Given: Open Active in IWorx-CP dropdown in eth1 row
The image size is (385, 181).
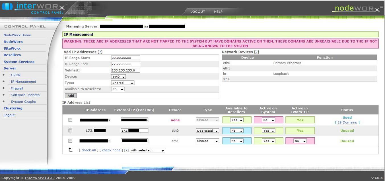Looking at the screenshot, I should coord(300,141).
